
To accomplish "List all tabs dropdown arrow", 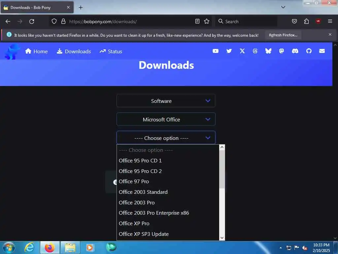I will pyautogui.click(x=283, y=7).
